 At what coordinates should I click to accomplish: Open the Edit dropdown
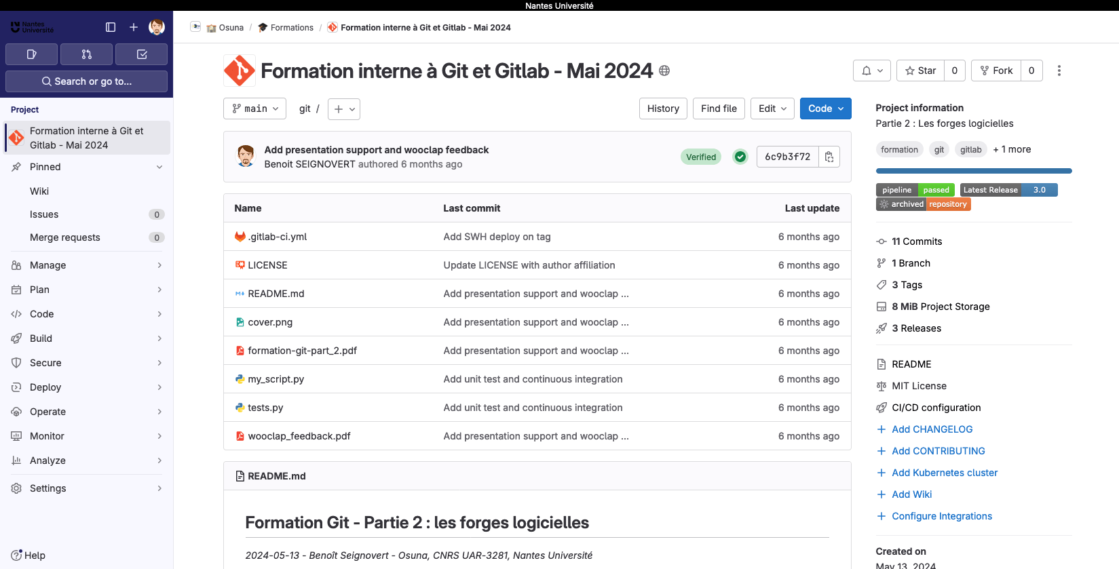(x=772, y=109)
